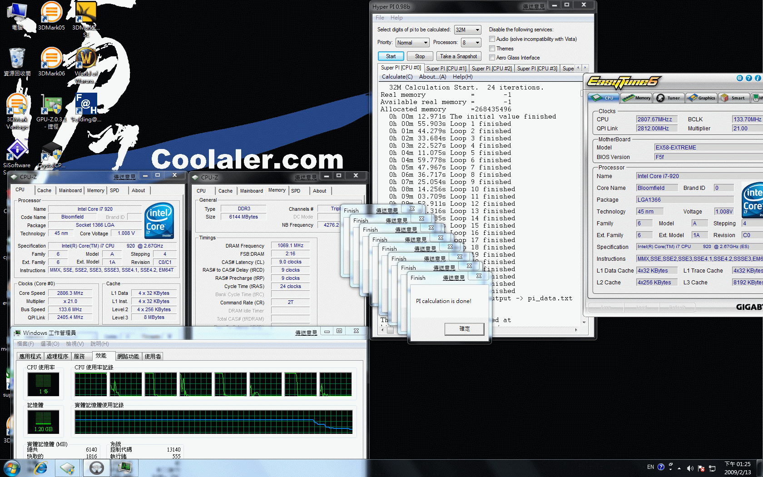Open the 3DMark2001 SE desktop icon
Image resolution: width=763 pixels, height=477 pixels.
click(x=86, y=20)
